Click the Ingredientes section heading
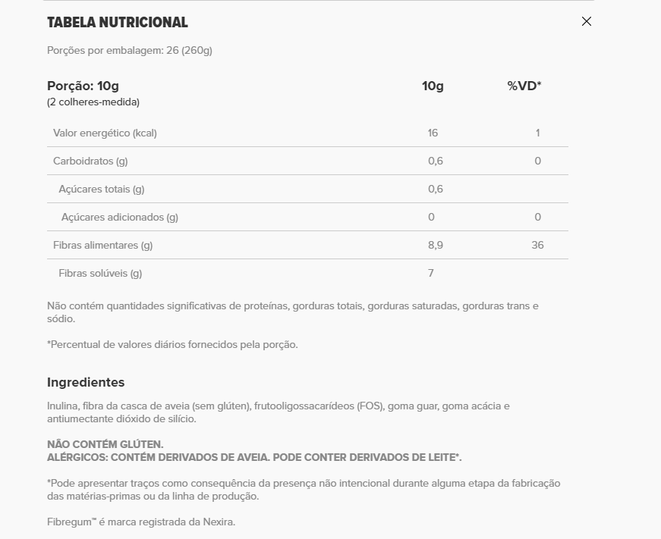Screen dimensions: 661x539 86,382
